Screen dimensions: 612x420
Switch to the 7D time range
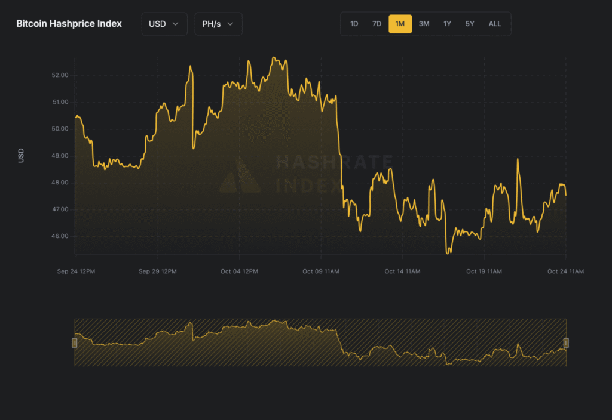click(x=377, y=24)
